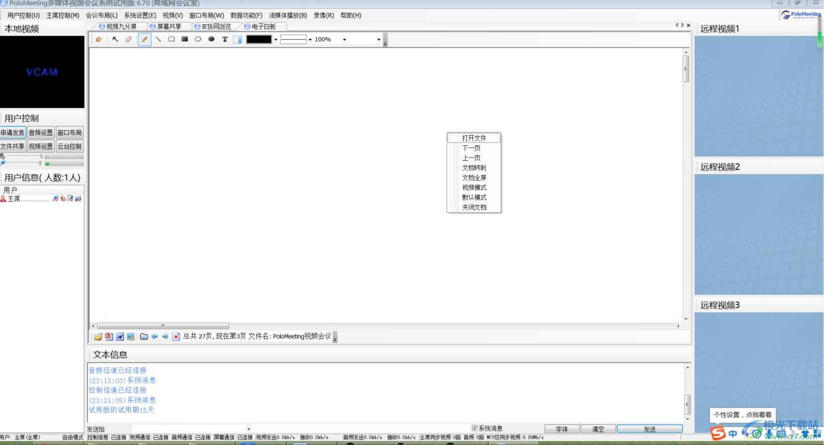Switch to the 视频九分屏 tab
The width and height of the screenshot is (824, 445).
[x=118, y=26]
